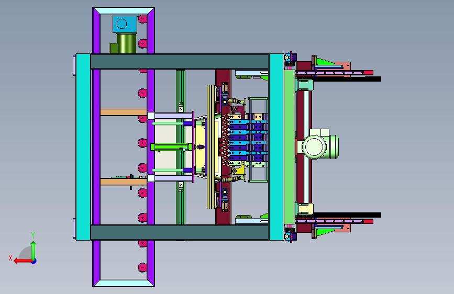Screen dimensions: 454x294
Task: Select the lower orange crossbar
Action: [x=124, y=182]
